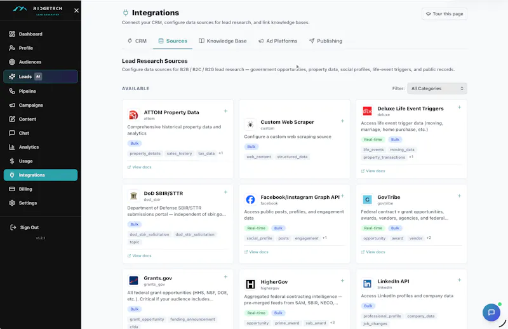This screenshot has height=329, width=508.
Task: Click the Grants.gov logo icon
Action: pos(133,280)
